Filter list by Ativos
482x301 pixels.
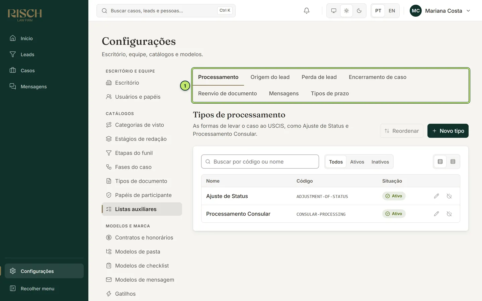tap(357, 162)
